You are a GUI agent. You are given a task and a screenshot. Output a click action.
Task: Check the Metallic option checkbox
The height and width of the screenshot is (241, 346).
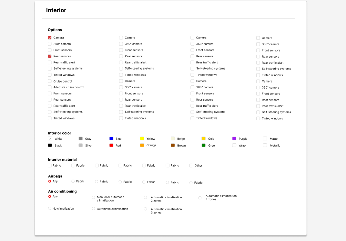(x=265, y=145)
